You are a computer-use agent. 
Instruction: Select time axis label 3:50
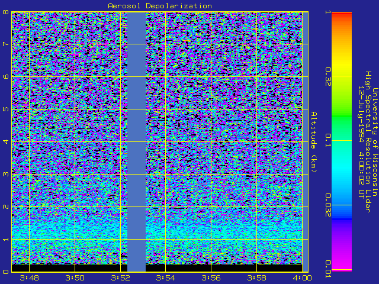click(x=75, y=278)
